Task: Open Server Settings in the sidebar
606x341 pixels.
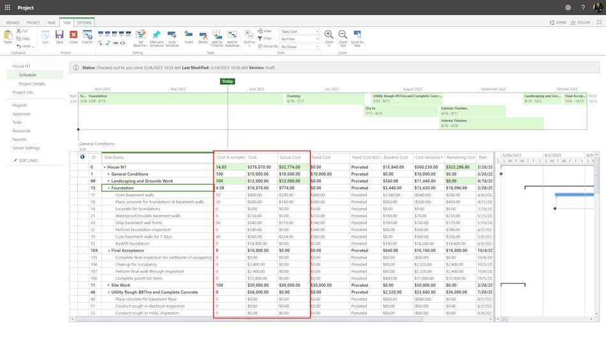Action: click(26, 148)
